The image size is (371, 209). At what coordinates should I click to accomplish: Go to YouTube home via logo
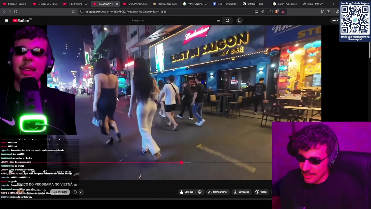click(21, 21)
